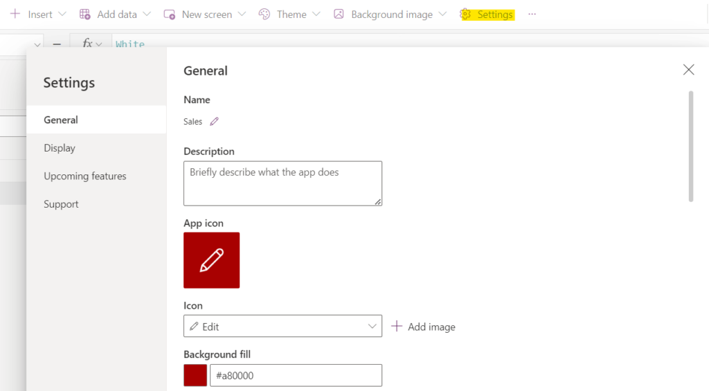This screenshot has height=391, width=709.
Task: Click into the Description text box
Action: coord(282,183)
